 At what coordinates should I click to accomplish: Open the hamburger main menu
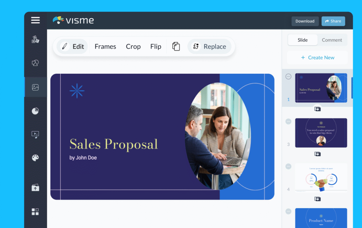pyautogui.click(x=35, y=20)
